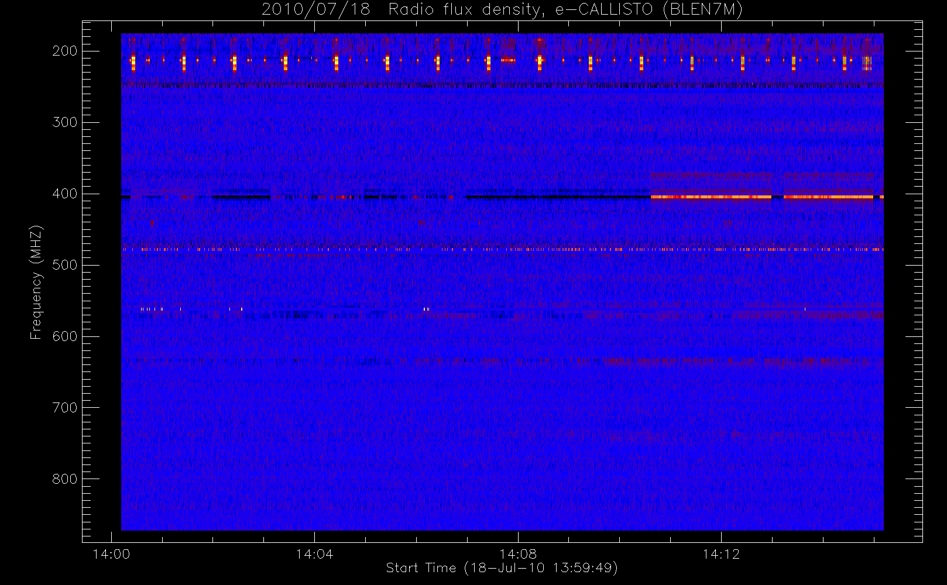This screenshot has height=585, width=947.
Task: Click the 300 frequency tick label
Action: point(64,122)
